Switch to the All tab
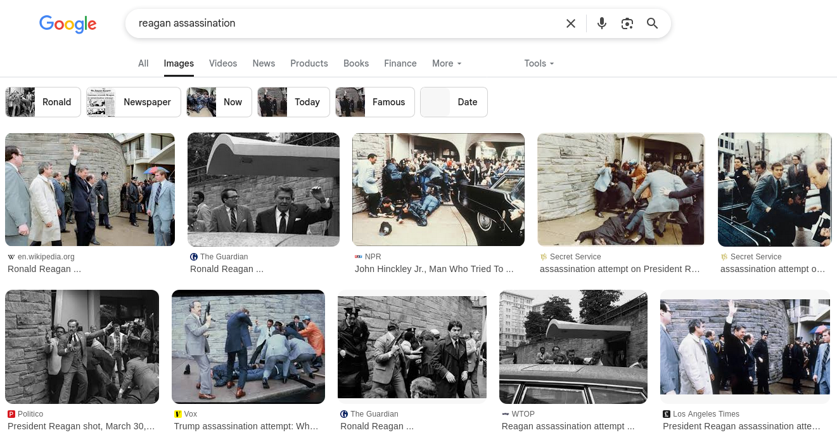The width and height of the screenshot is (837, 435). point(143,63)
